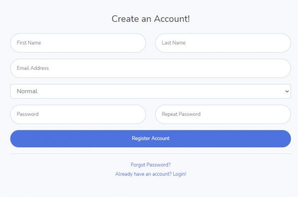The image size is (298, 198).
Task: Open the Forgot Password? link
Action: 150,165
